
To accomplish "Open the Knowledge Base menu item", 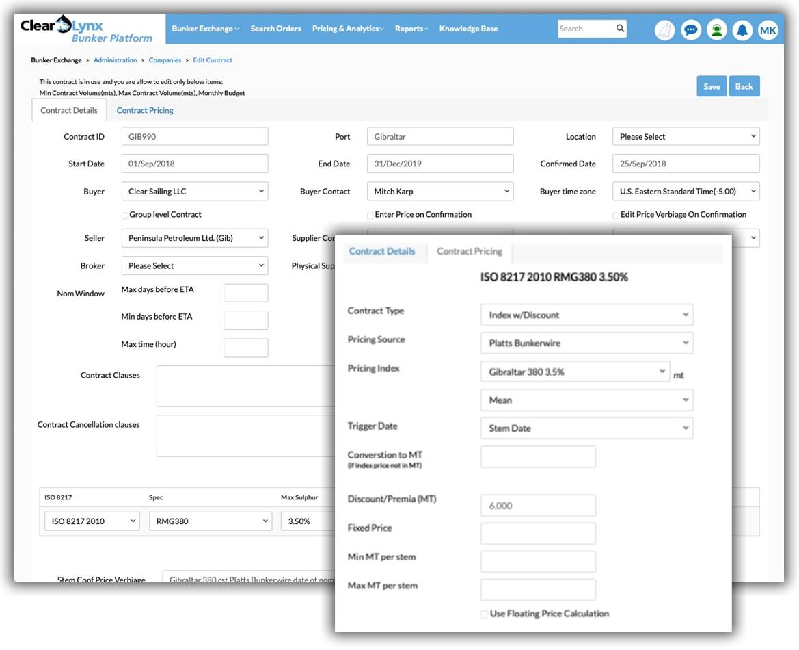I will 469,29.
